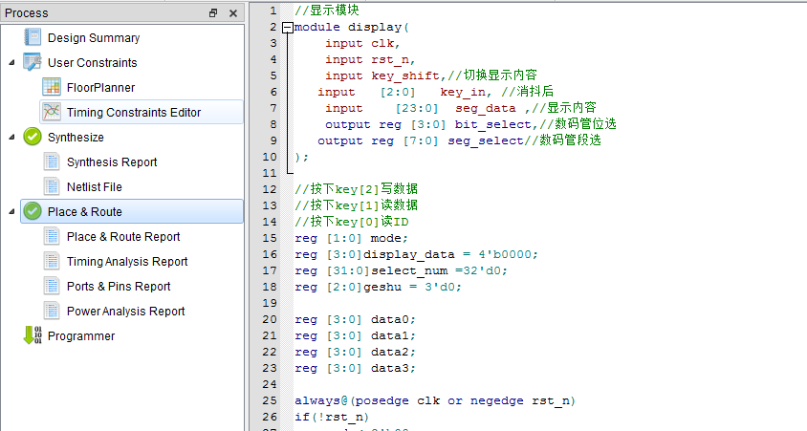Click the Netlist File document icon
This screenshot has width=807, height=431.
(52, 187)
